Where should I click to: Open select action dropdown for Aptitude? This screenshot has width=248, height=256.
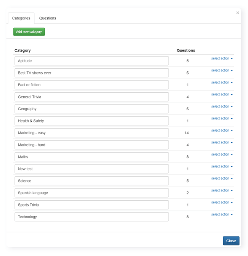coord(222,58)
